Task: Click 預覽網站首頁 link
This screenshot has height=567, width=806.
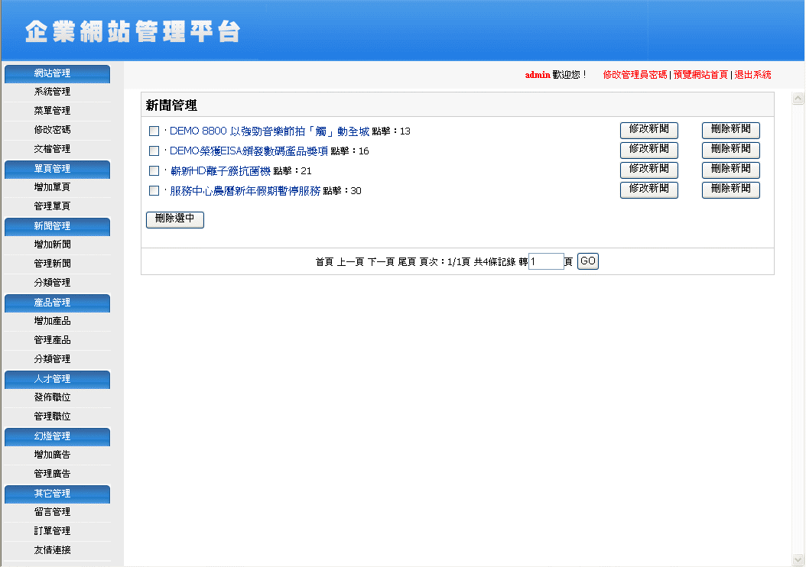Action: [700, 74]
